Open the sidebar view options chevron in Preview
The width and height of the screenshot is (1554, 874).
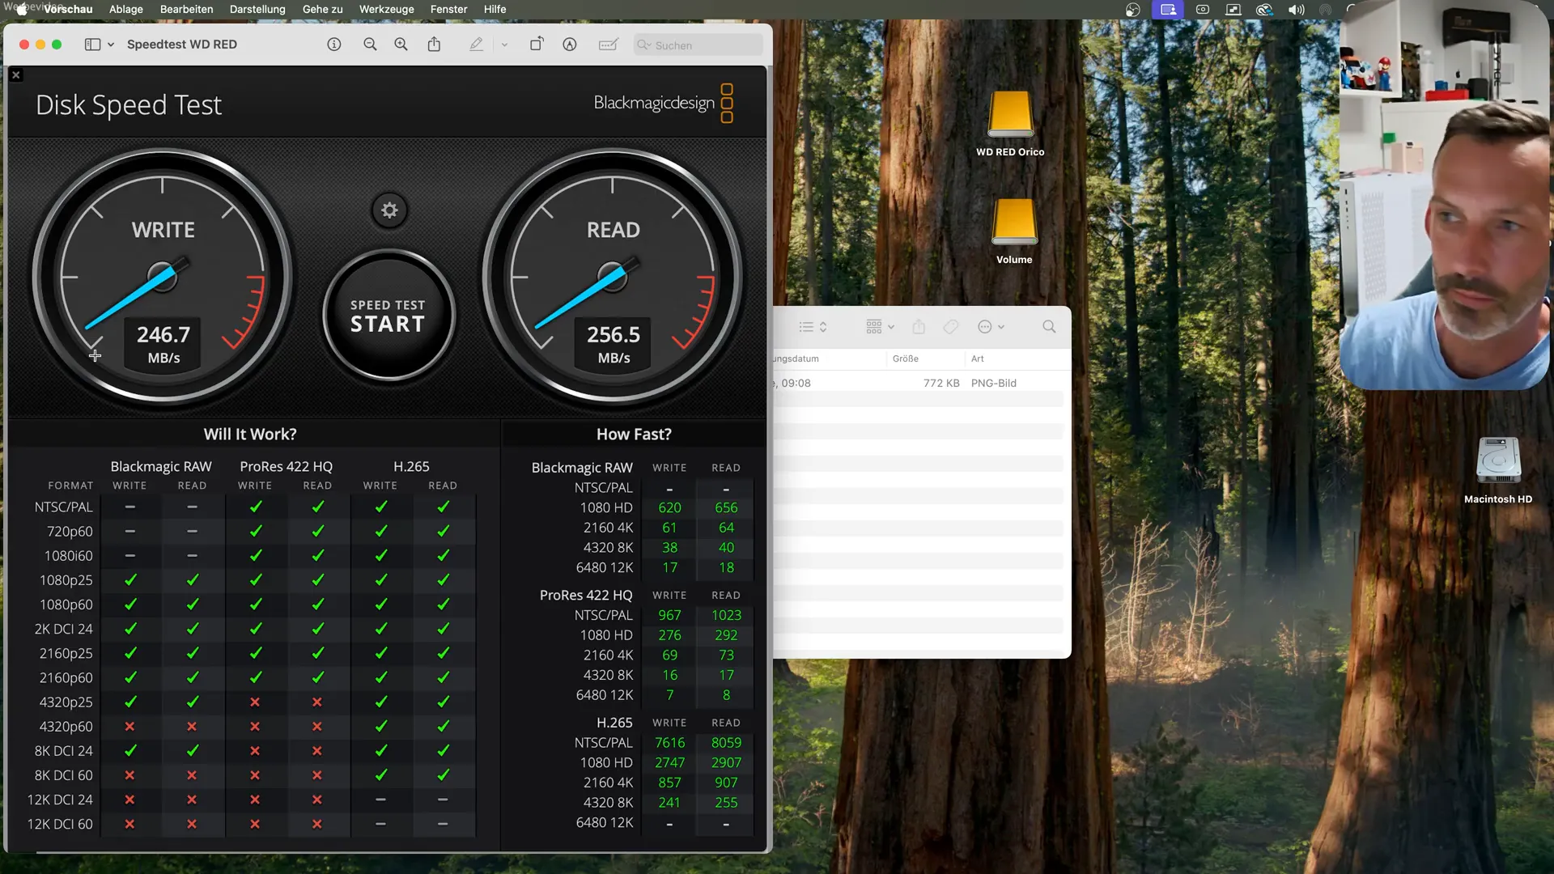click(x=111, y=45)
